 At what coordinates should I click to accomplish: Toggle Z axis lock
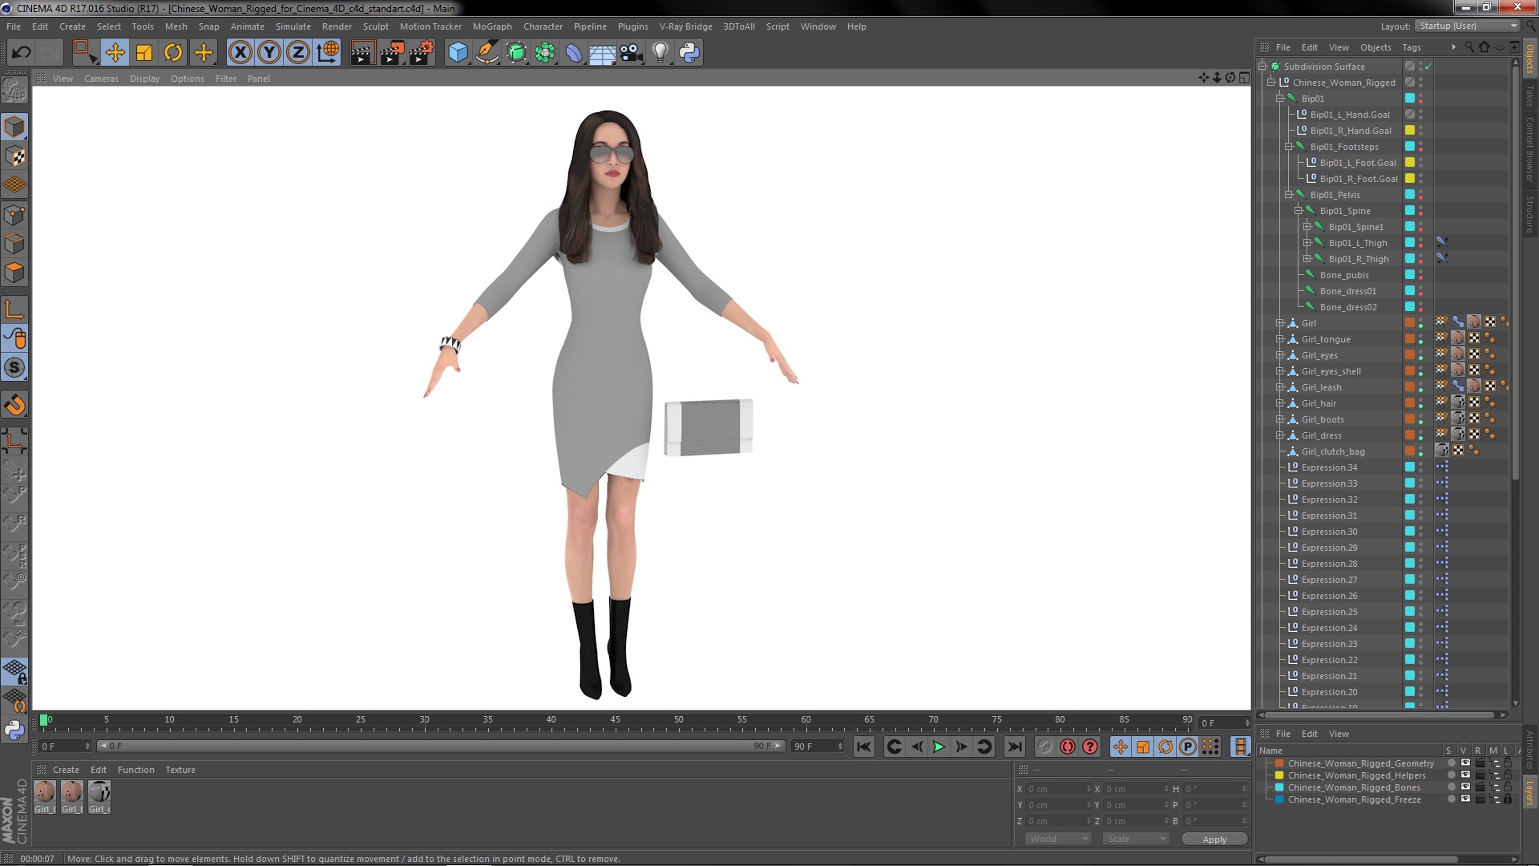coord(298,53)
